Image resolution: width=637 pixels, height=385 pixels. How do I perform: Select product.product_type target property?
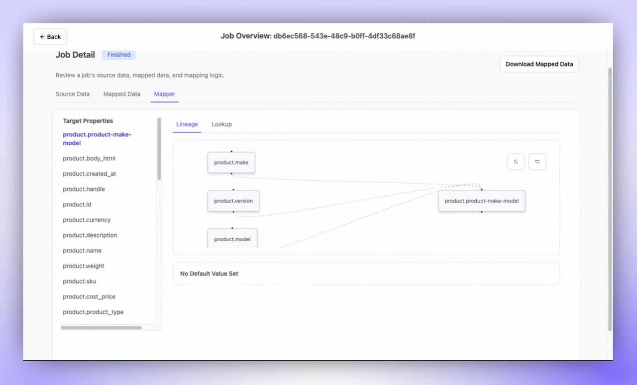coord(93,312)
